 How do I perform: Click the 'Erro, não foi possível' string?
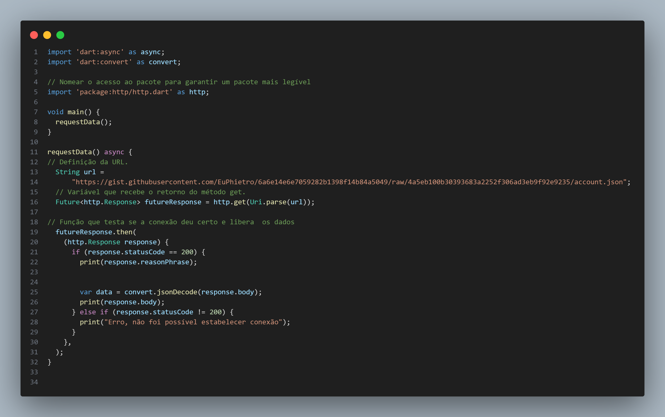[x=193, y=322]
